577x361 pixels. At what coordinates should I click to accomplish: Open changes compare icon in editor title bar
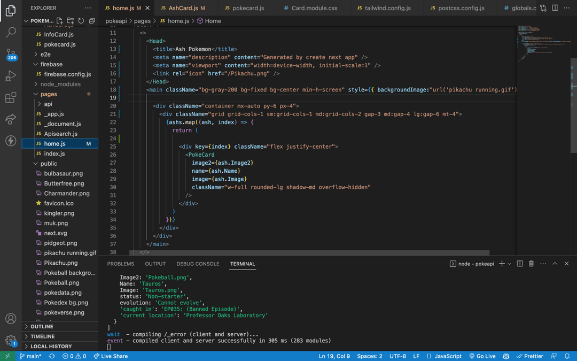click(x=543, y=7)
